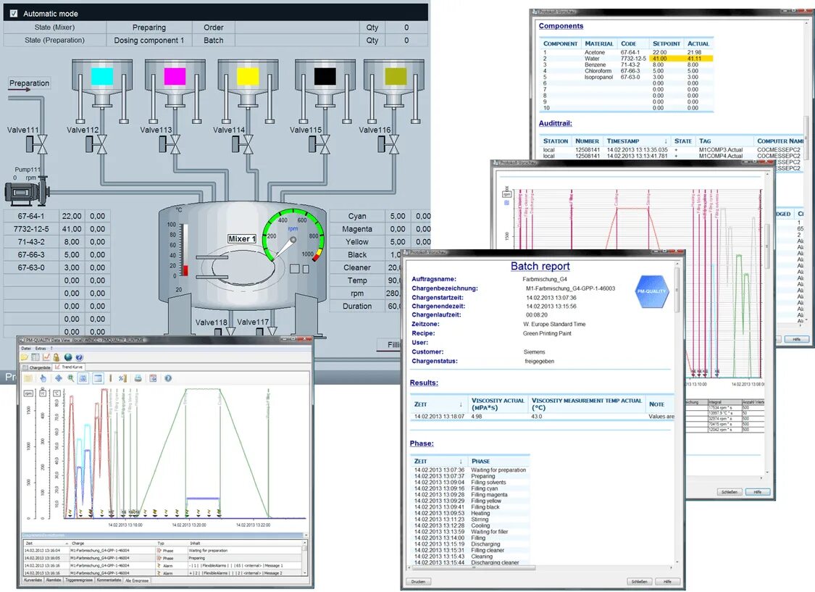Click the black color tank swatch
This screenshot has height=592, width=815.
pyautogui.click(x=325, y=76)
